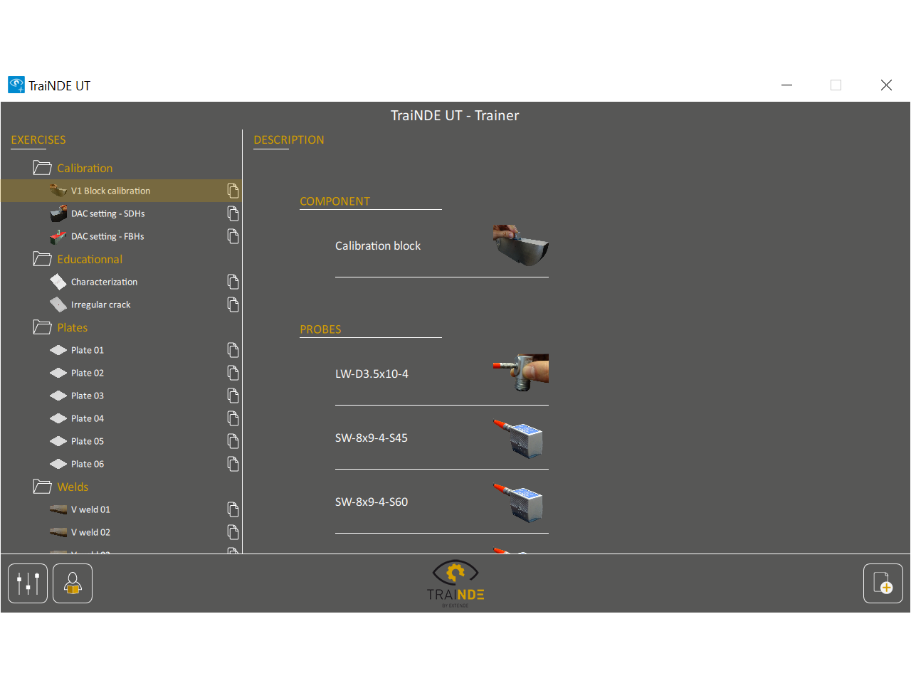The image size is (911, 683).
Task: Select the V1 Block calibration exercise
Action: tap(121, 191)
